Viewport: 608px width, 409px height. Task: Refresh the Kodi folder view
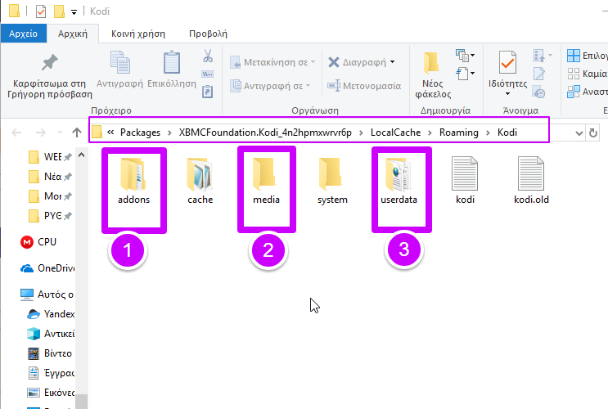(x=593, y=133)
